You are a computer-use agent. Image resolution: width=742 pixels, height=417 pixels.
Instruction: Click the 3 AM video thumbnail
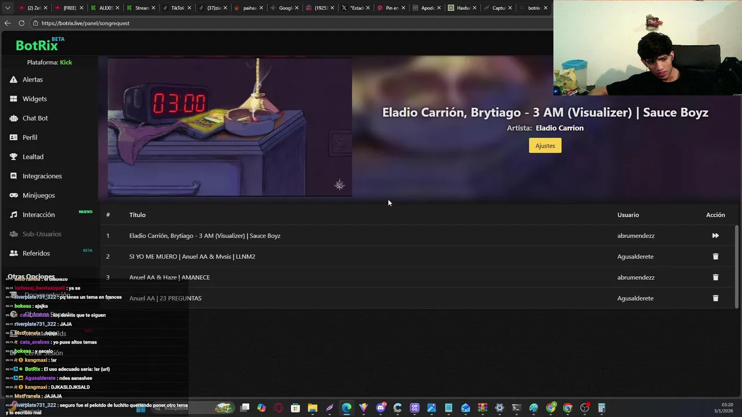(230, 126)
